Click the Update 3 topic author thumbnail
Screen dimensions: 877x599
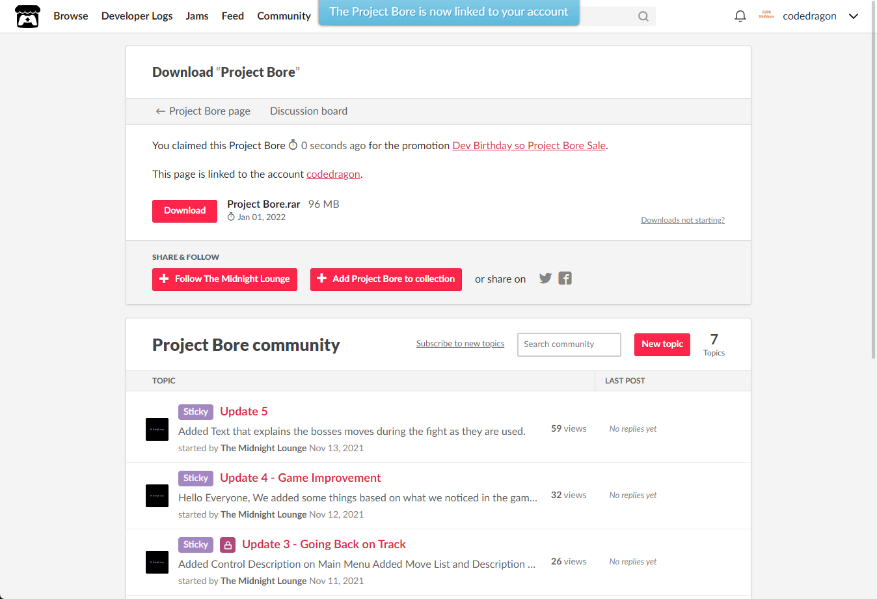157,563
